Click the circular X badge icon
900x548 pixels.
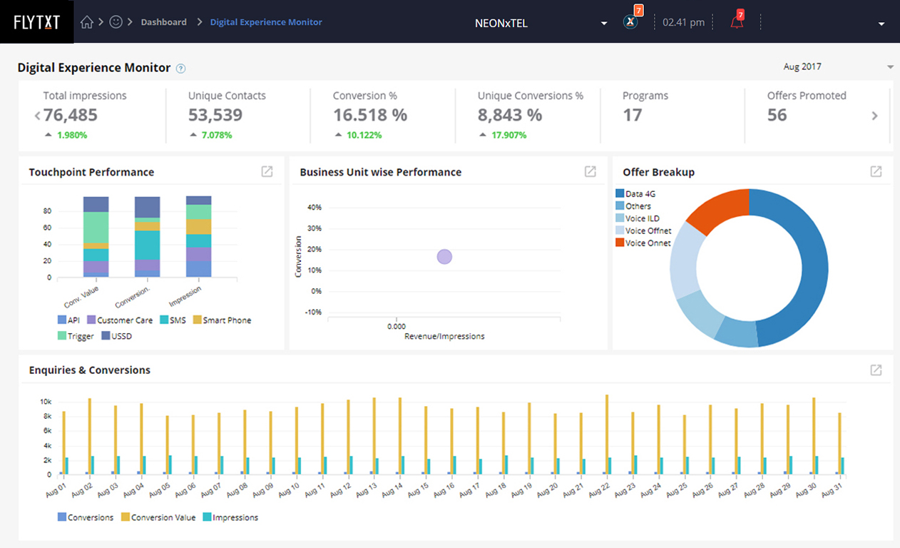click(630, 22)
